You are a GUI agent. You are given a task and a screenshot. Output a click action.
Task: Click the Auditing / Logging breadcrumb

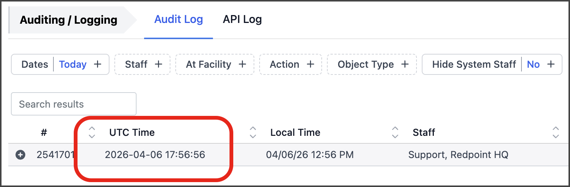[x=68, y=20]
